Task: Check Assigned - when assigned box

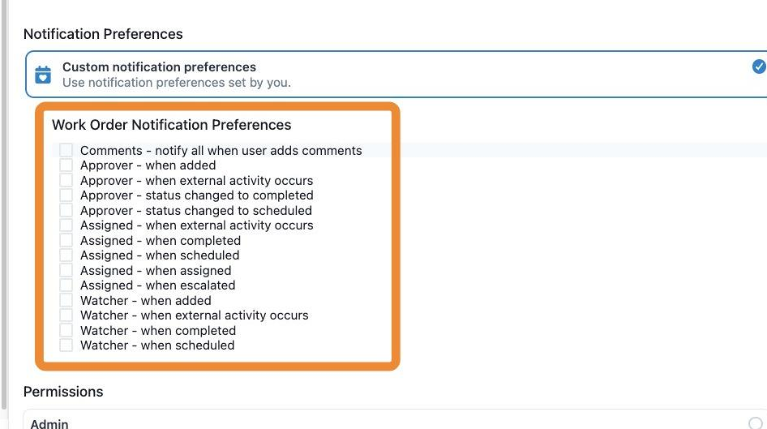Action: (x=66, y=270)
